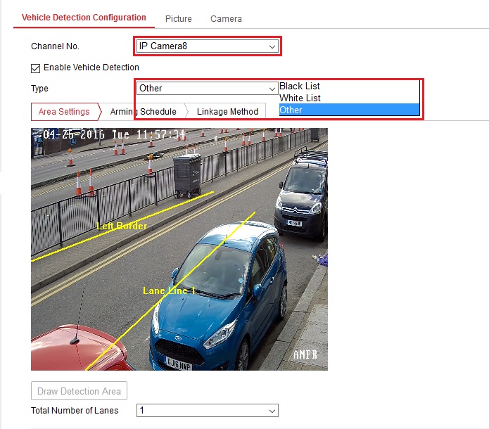Click the ANPR watermark in the preview

click(x=305, y=355)
